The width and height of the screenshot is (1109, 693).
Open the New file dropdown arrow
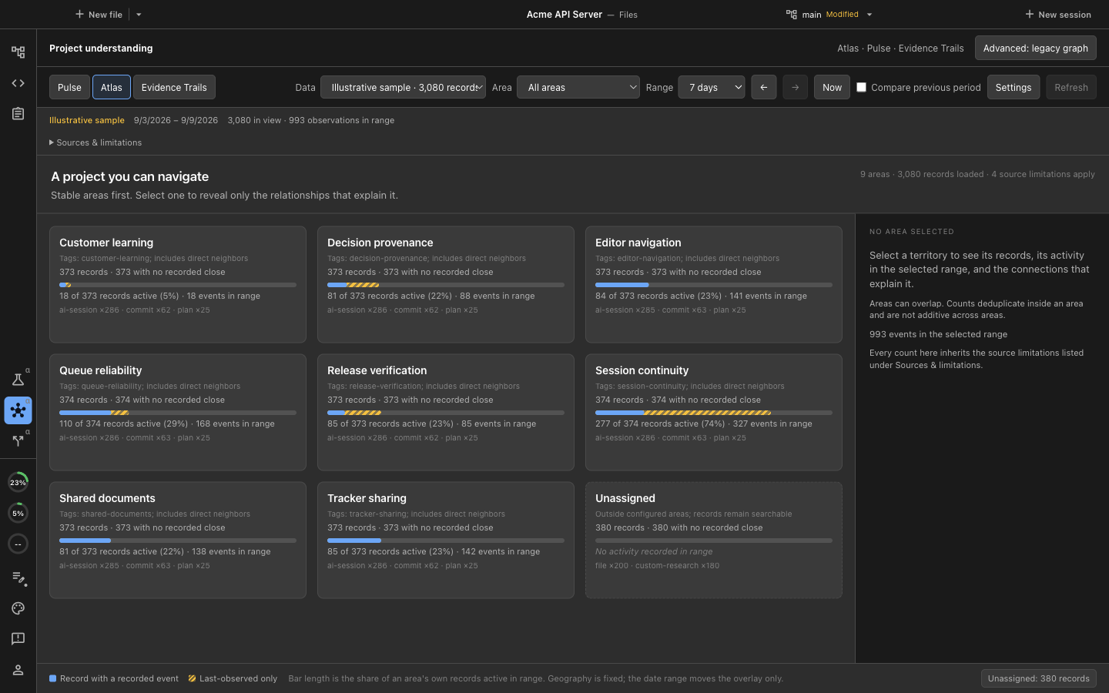[139, 15]
